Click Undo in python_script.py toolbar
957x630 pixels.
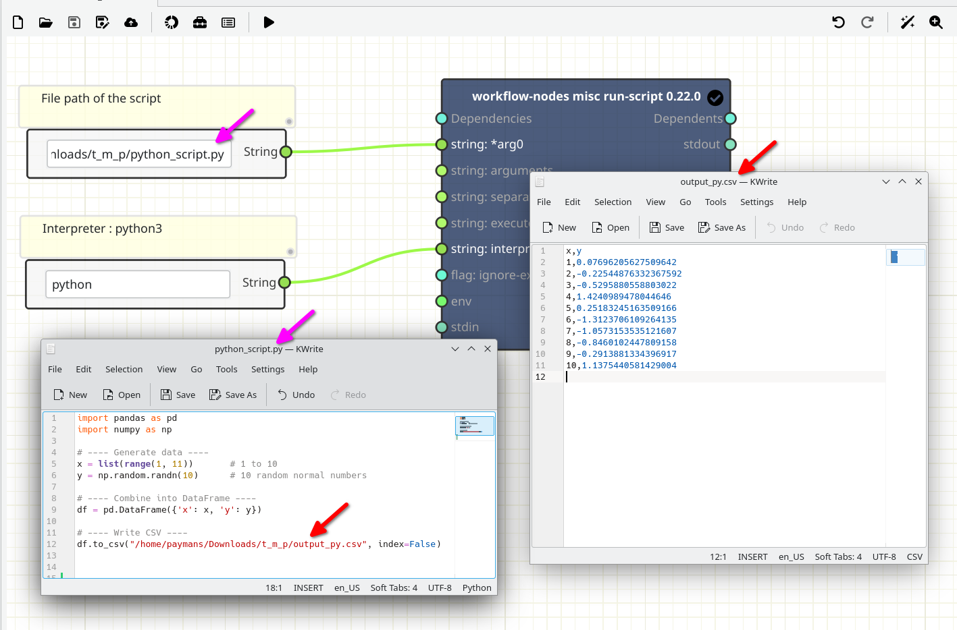click(x=296, y=395)
